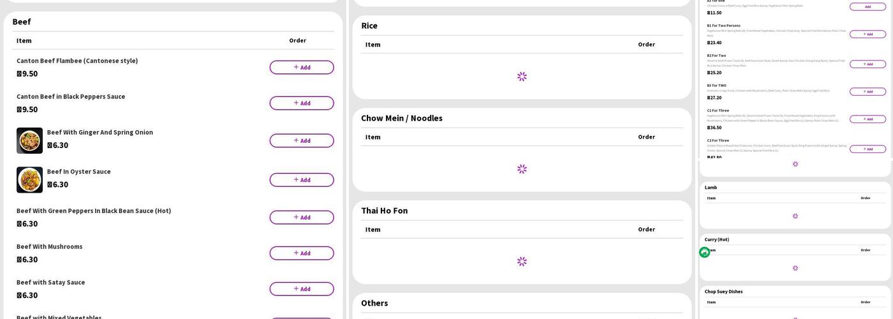Image resolution: width=893 pixels, height=319 pixels.
Task: Add C1 For Three set meal
Action: tap(867, 119)
